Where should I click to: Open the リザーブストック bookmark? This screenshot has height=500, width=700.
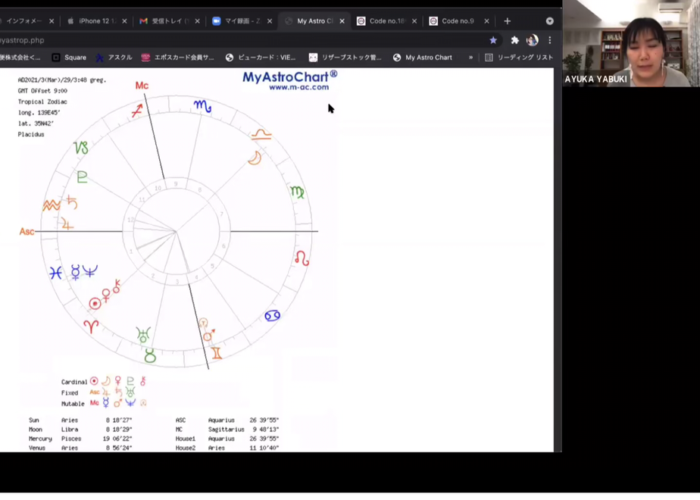tap(345, 58)
